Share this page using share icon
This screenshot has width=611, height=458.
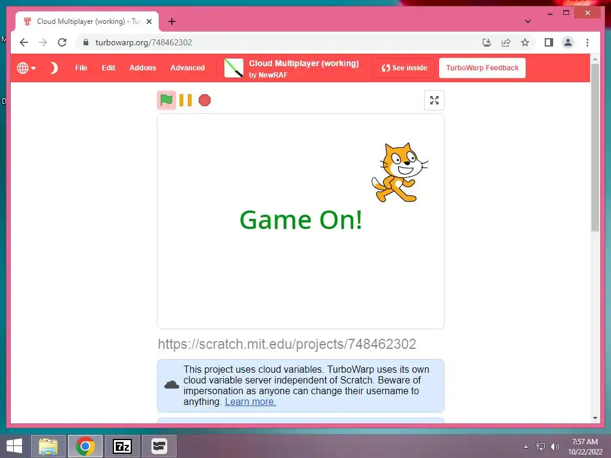pyautogui.click(x=506, y=42)
